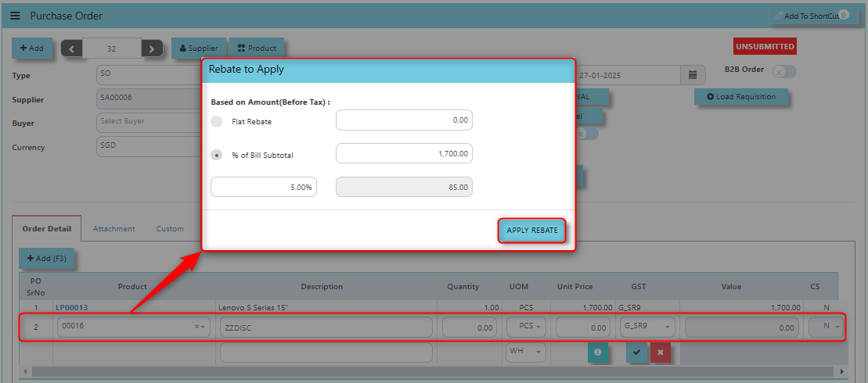
Task: Cancel row with red X icon
Action: click(x=661, y=352)
